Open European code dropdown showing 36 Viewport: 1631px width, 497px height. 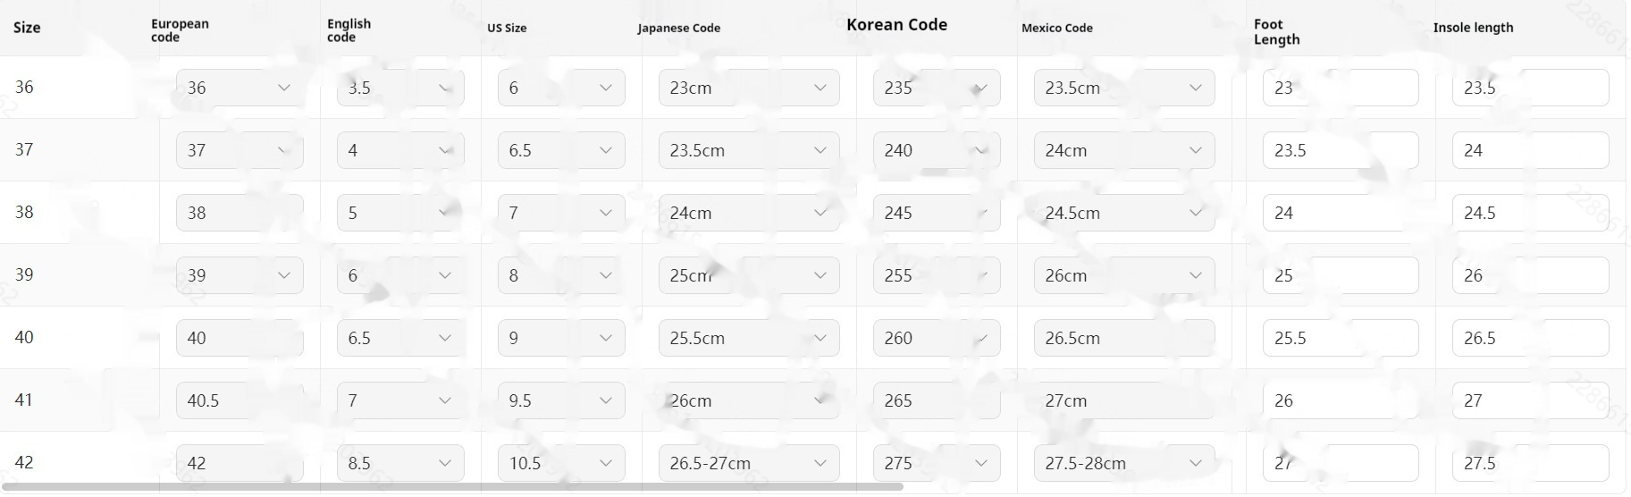point(240,88)
